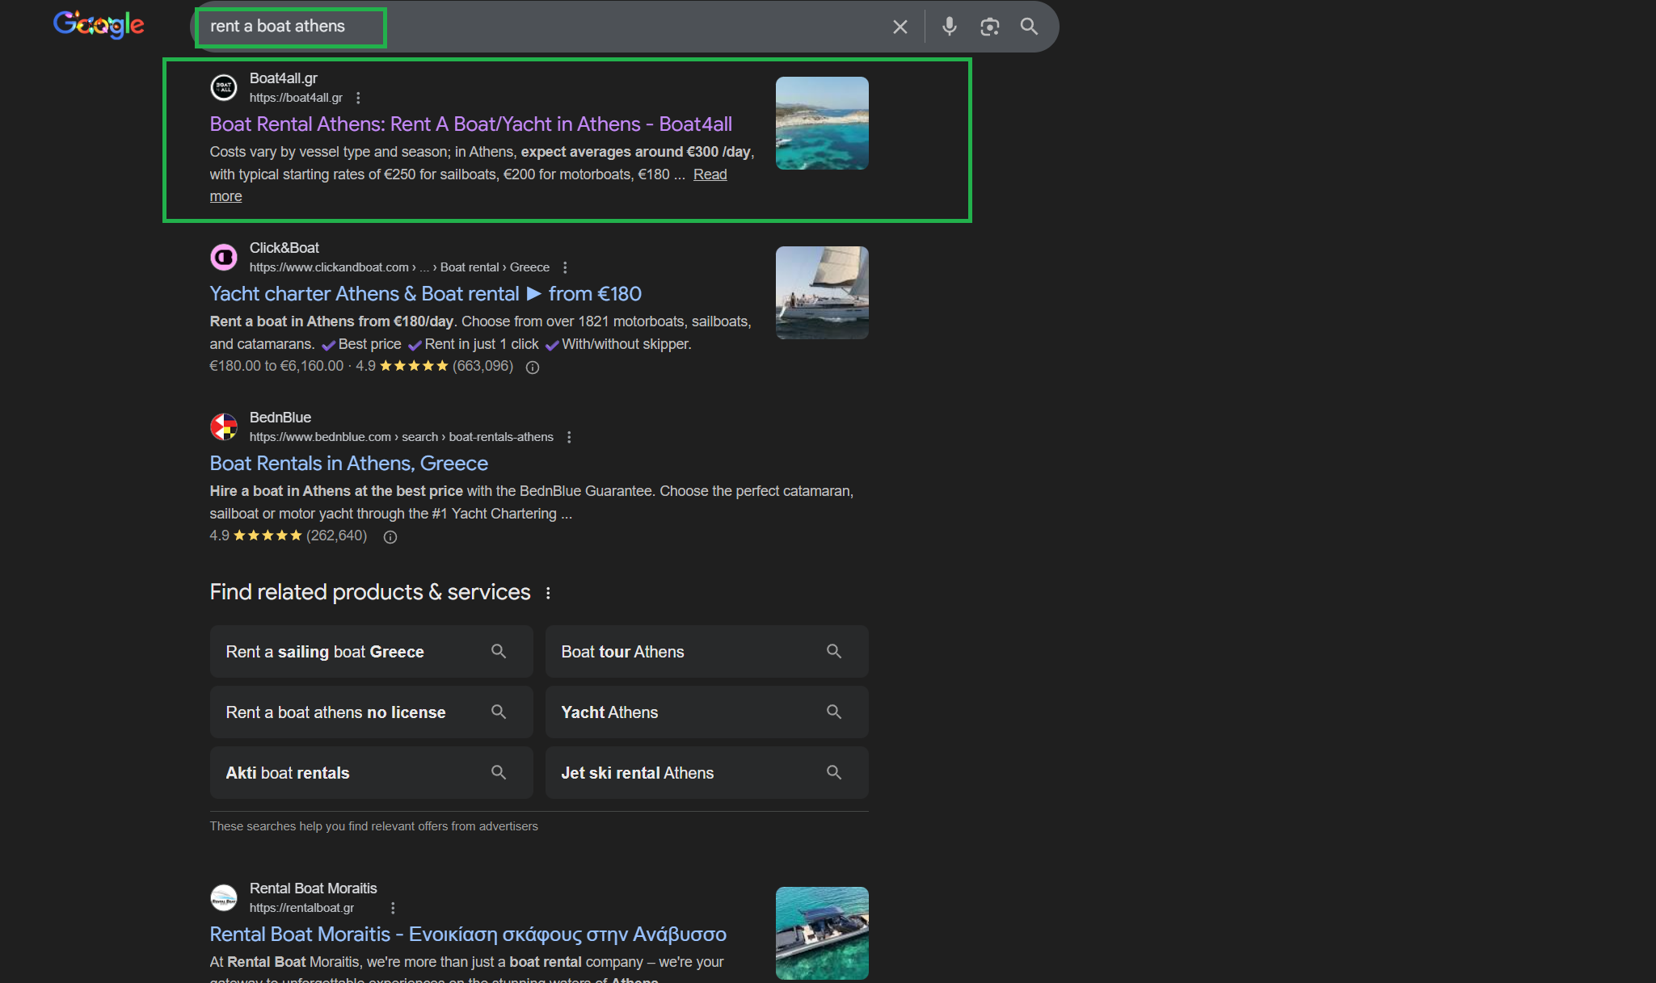Click the Click&Boat star rating
The image size is (1656, 983).
coord(415,365)
